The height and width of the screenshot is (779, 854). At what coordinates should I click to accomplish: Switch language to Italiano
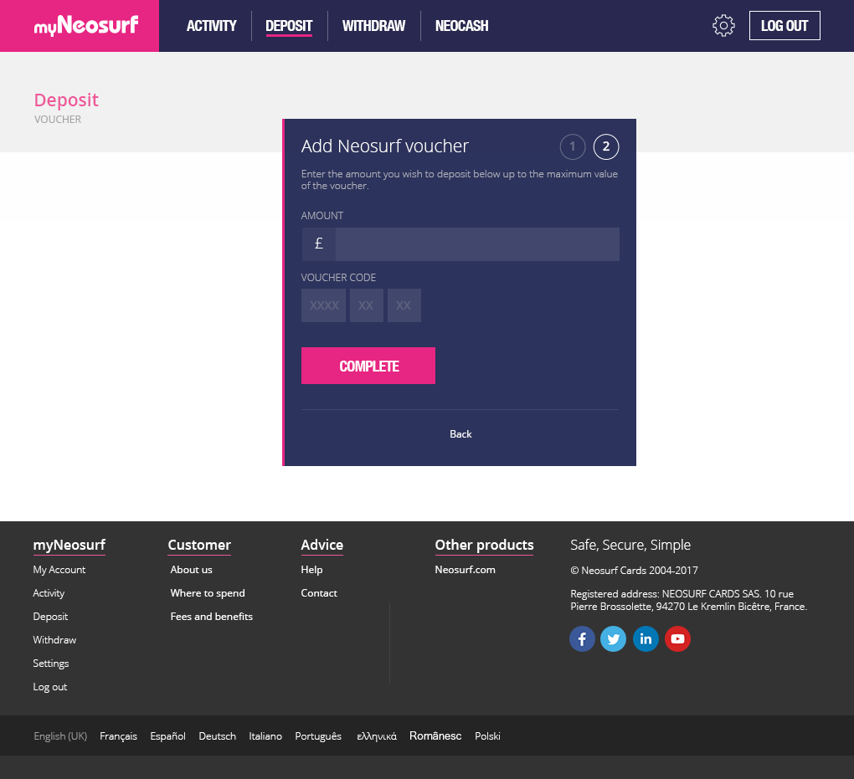pos(265,736)
